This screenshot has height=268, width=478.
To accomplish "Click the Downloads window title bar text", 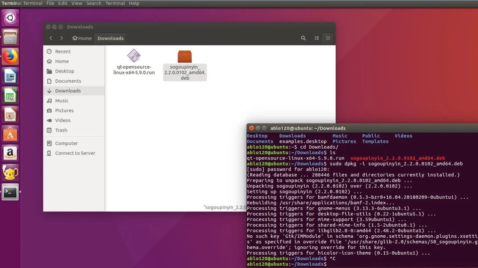I will [x=80, y=27].
